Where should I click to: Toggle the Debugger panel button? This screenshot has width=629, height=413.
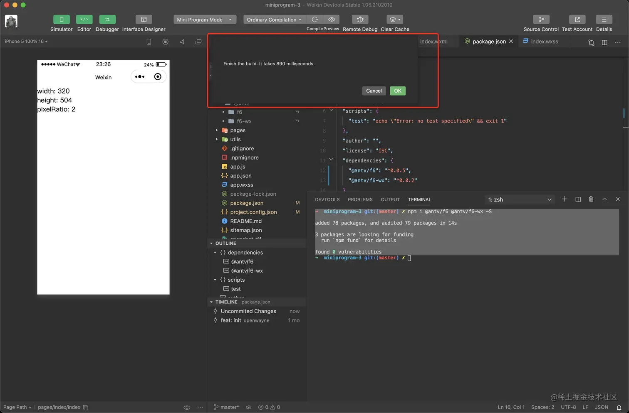107,20
